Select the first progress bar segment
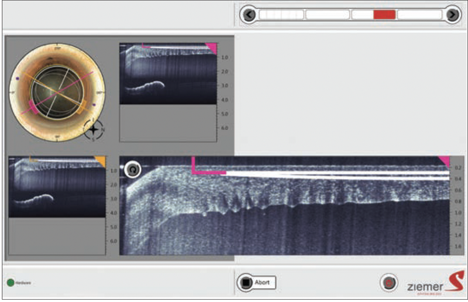The height and width of the screenshot is (302, 468). coord(281,14)
